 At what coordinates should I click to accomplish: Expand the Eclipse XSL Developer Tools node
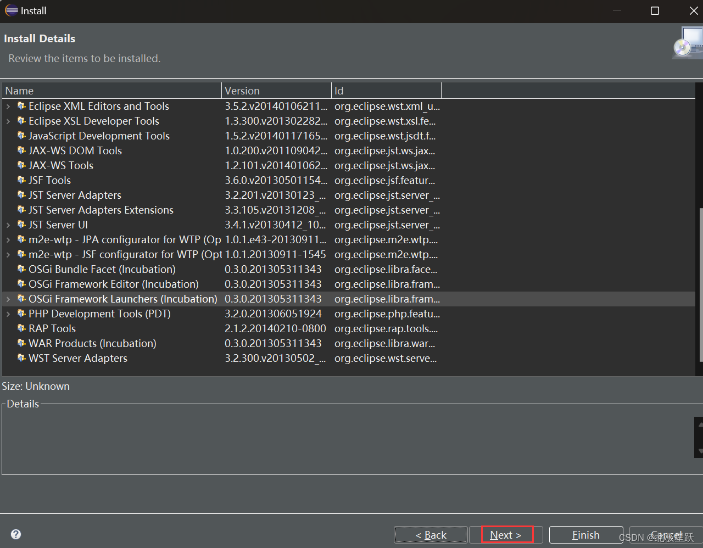tap(8, 121)
